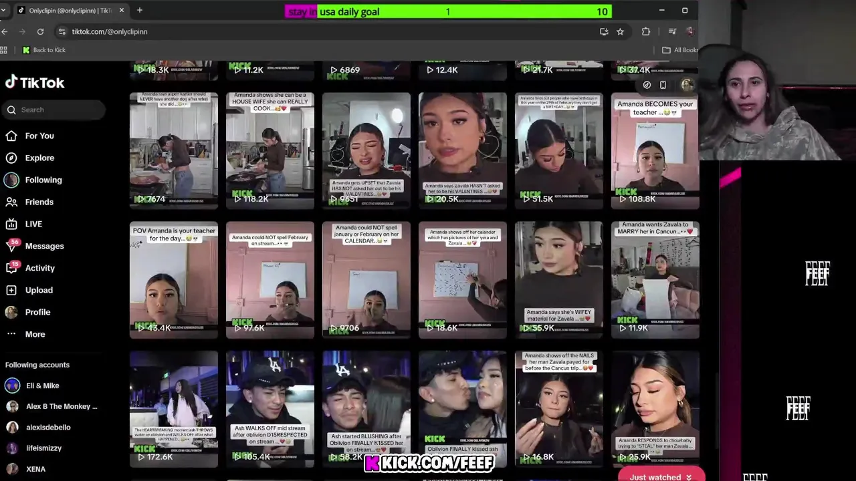The width and height of the screenshot is (856, 481).
Task: Reload the browser page
Action: (40, 31)
